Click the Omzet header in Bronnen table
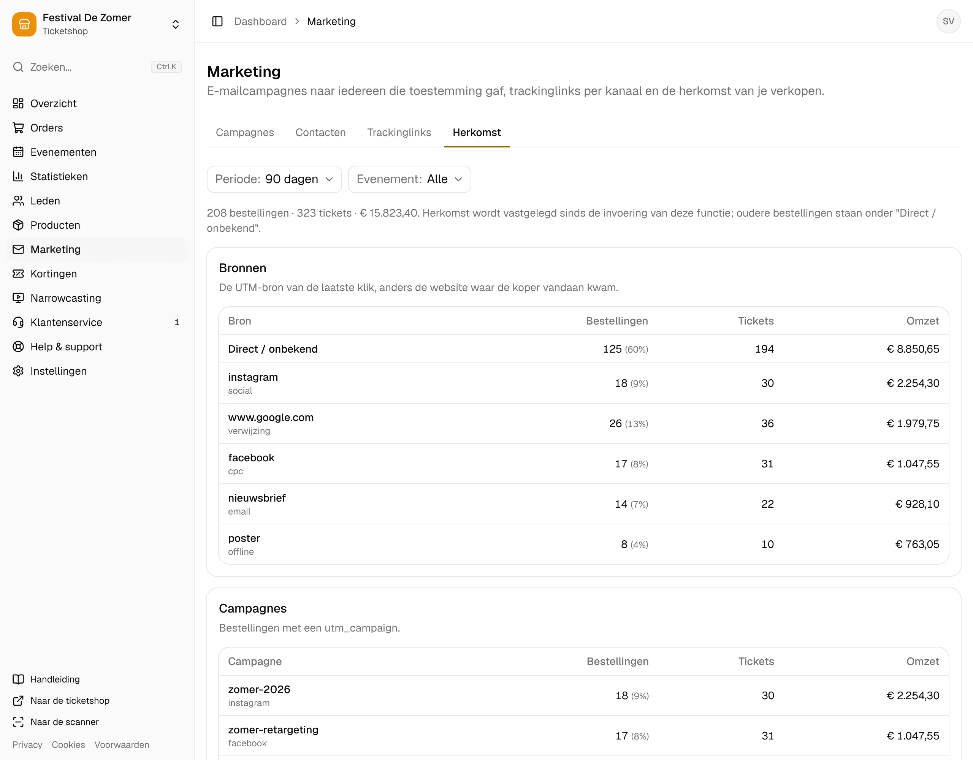This screenshot has height=760, width=973. (x=923, y=321)
